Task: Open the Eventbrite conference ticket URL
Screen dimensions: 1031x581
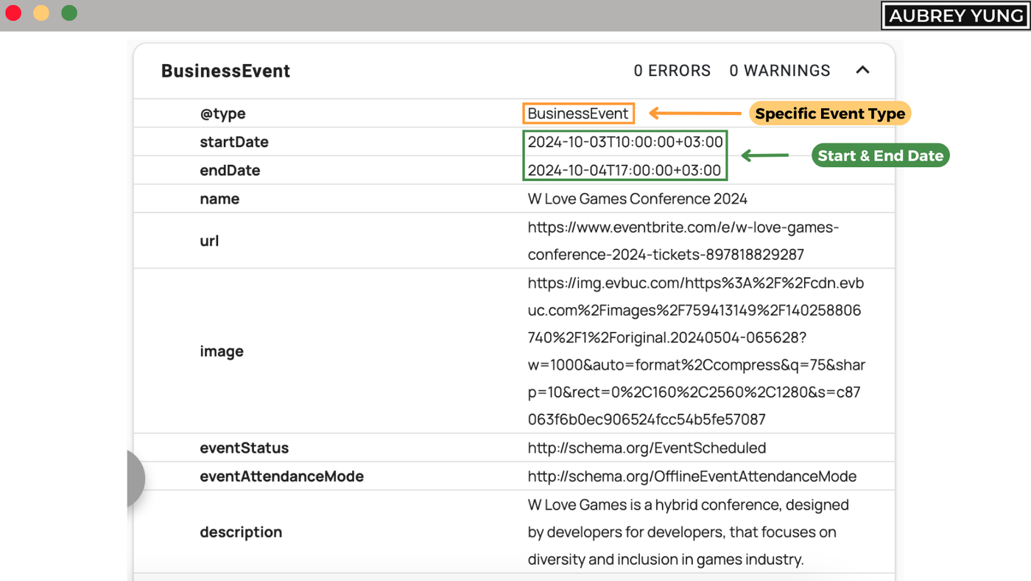Action: click(683, 241)
